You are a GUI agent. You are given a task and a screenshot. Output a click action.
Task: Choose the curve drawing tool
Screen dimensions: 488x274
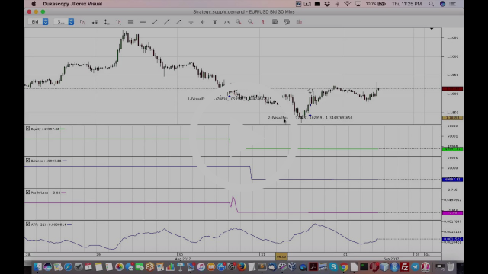pos(227,22)
